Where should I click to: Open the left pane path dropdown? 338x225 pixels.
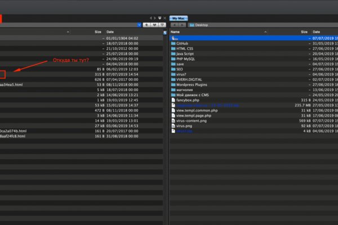click(139, 25)
